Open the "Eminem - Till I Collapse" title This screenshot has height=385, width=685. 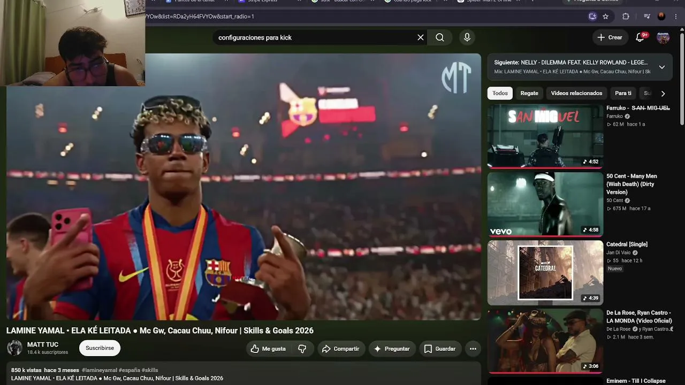[636, 381]
